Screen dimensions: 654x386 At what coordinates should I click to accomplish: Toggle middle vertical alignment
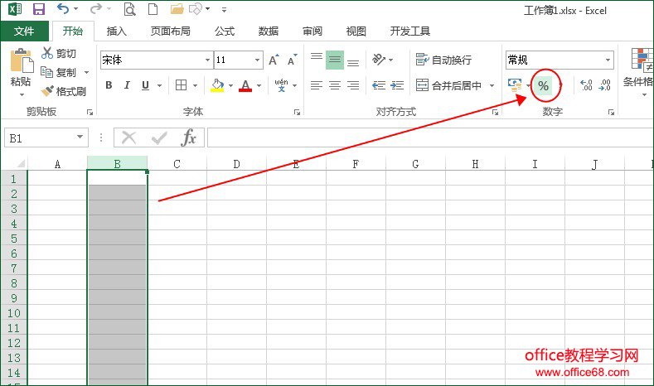coord(335,60)
